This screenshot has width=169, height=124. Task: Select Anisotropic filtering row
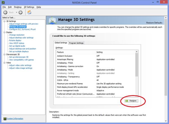(x=95, y=59)
